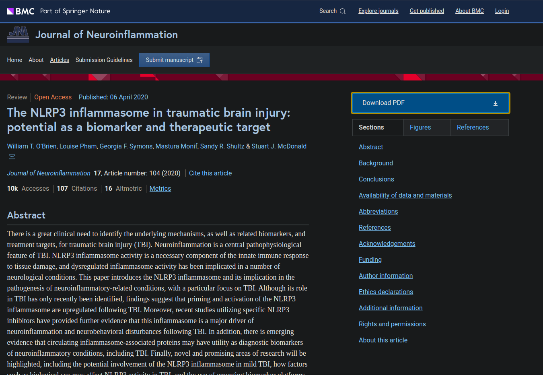543x375 pixels.
Task: Click Cite this article link
Action: point(210,173)
